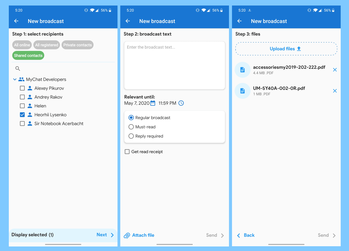Open the calendar date picker icon

pos(153,103)
